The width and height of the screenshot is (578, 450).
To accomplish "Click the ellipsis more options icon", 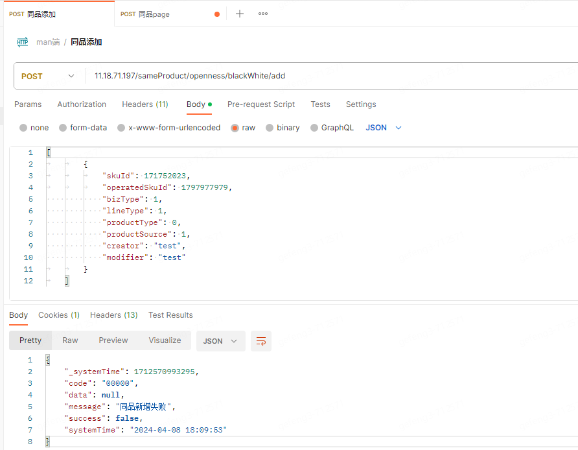I will pyautogui.click(x=262, y=13).
